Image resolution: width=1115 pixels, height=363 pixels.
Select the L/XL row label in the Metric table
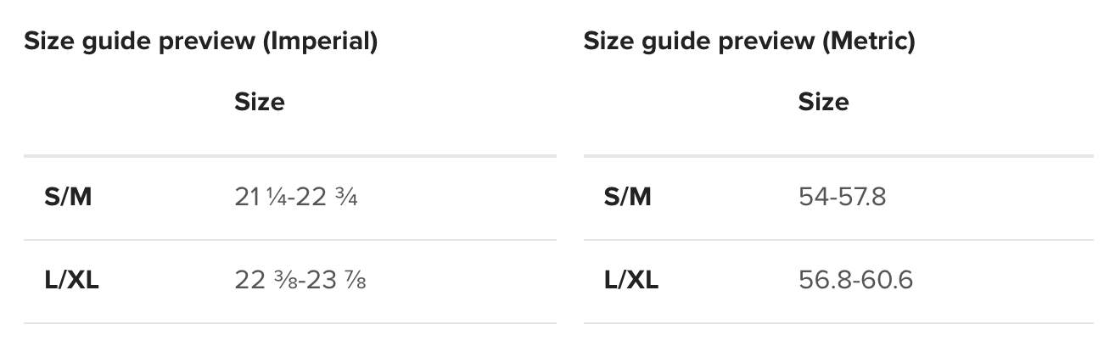(631, 281)
